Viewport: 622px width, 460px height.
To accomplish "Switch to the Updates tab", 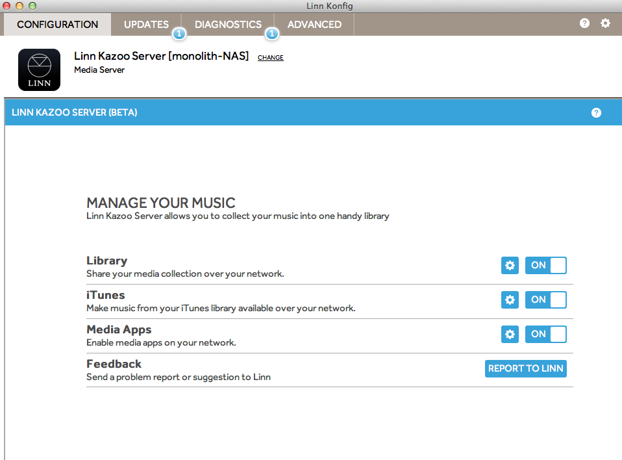I will coord(146,25).
